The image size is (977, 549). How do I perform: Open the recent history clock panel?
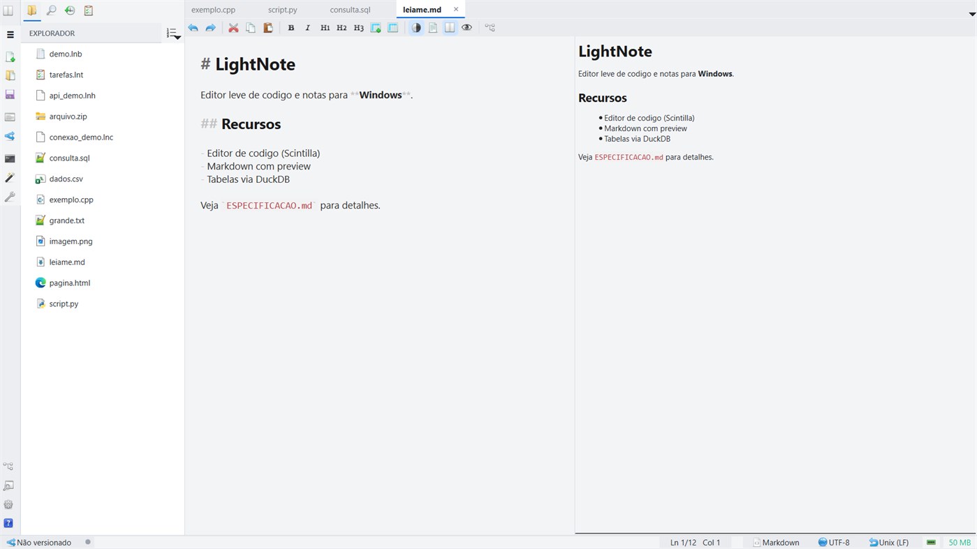(x=70, y=10)
